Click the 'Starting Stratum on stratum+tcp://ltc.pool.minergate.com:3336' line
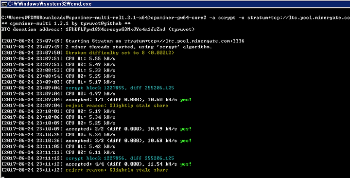The width and height of the screenshot is (350, 178). coord(123,41)
